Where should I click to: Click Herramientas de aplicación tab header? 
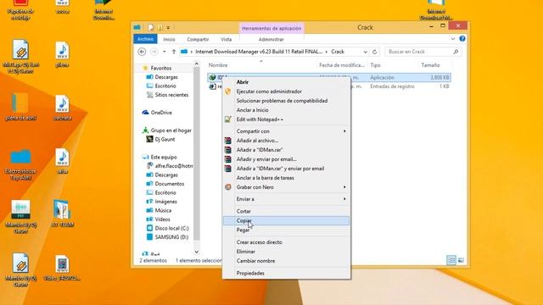tap(271, 28)
